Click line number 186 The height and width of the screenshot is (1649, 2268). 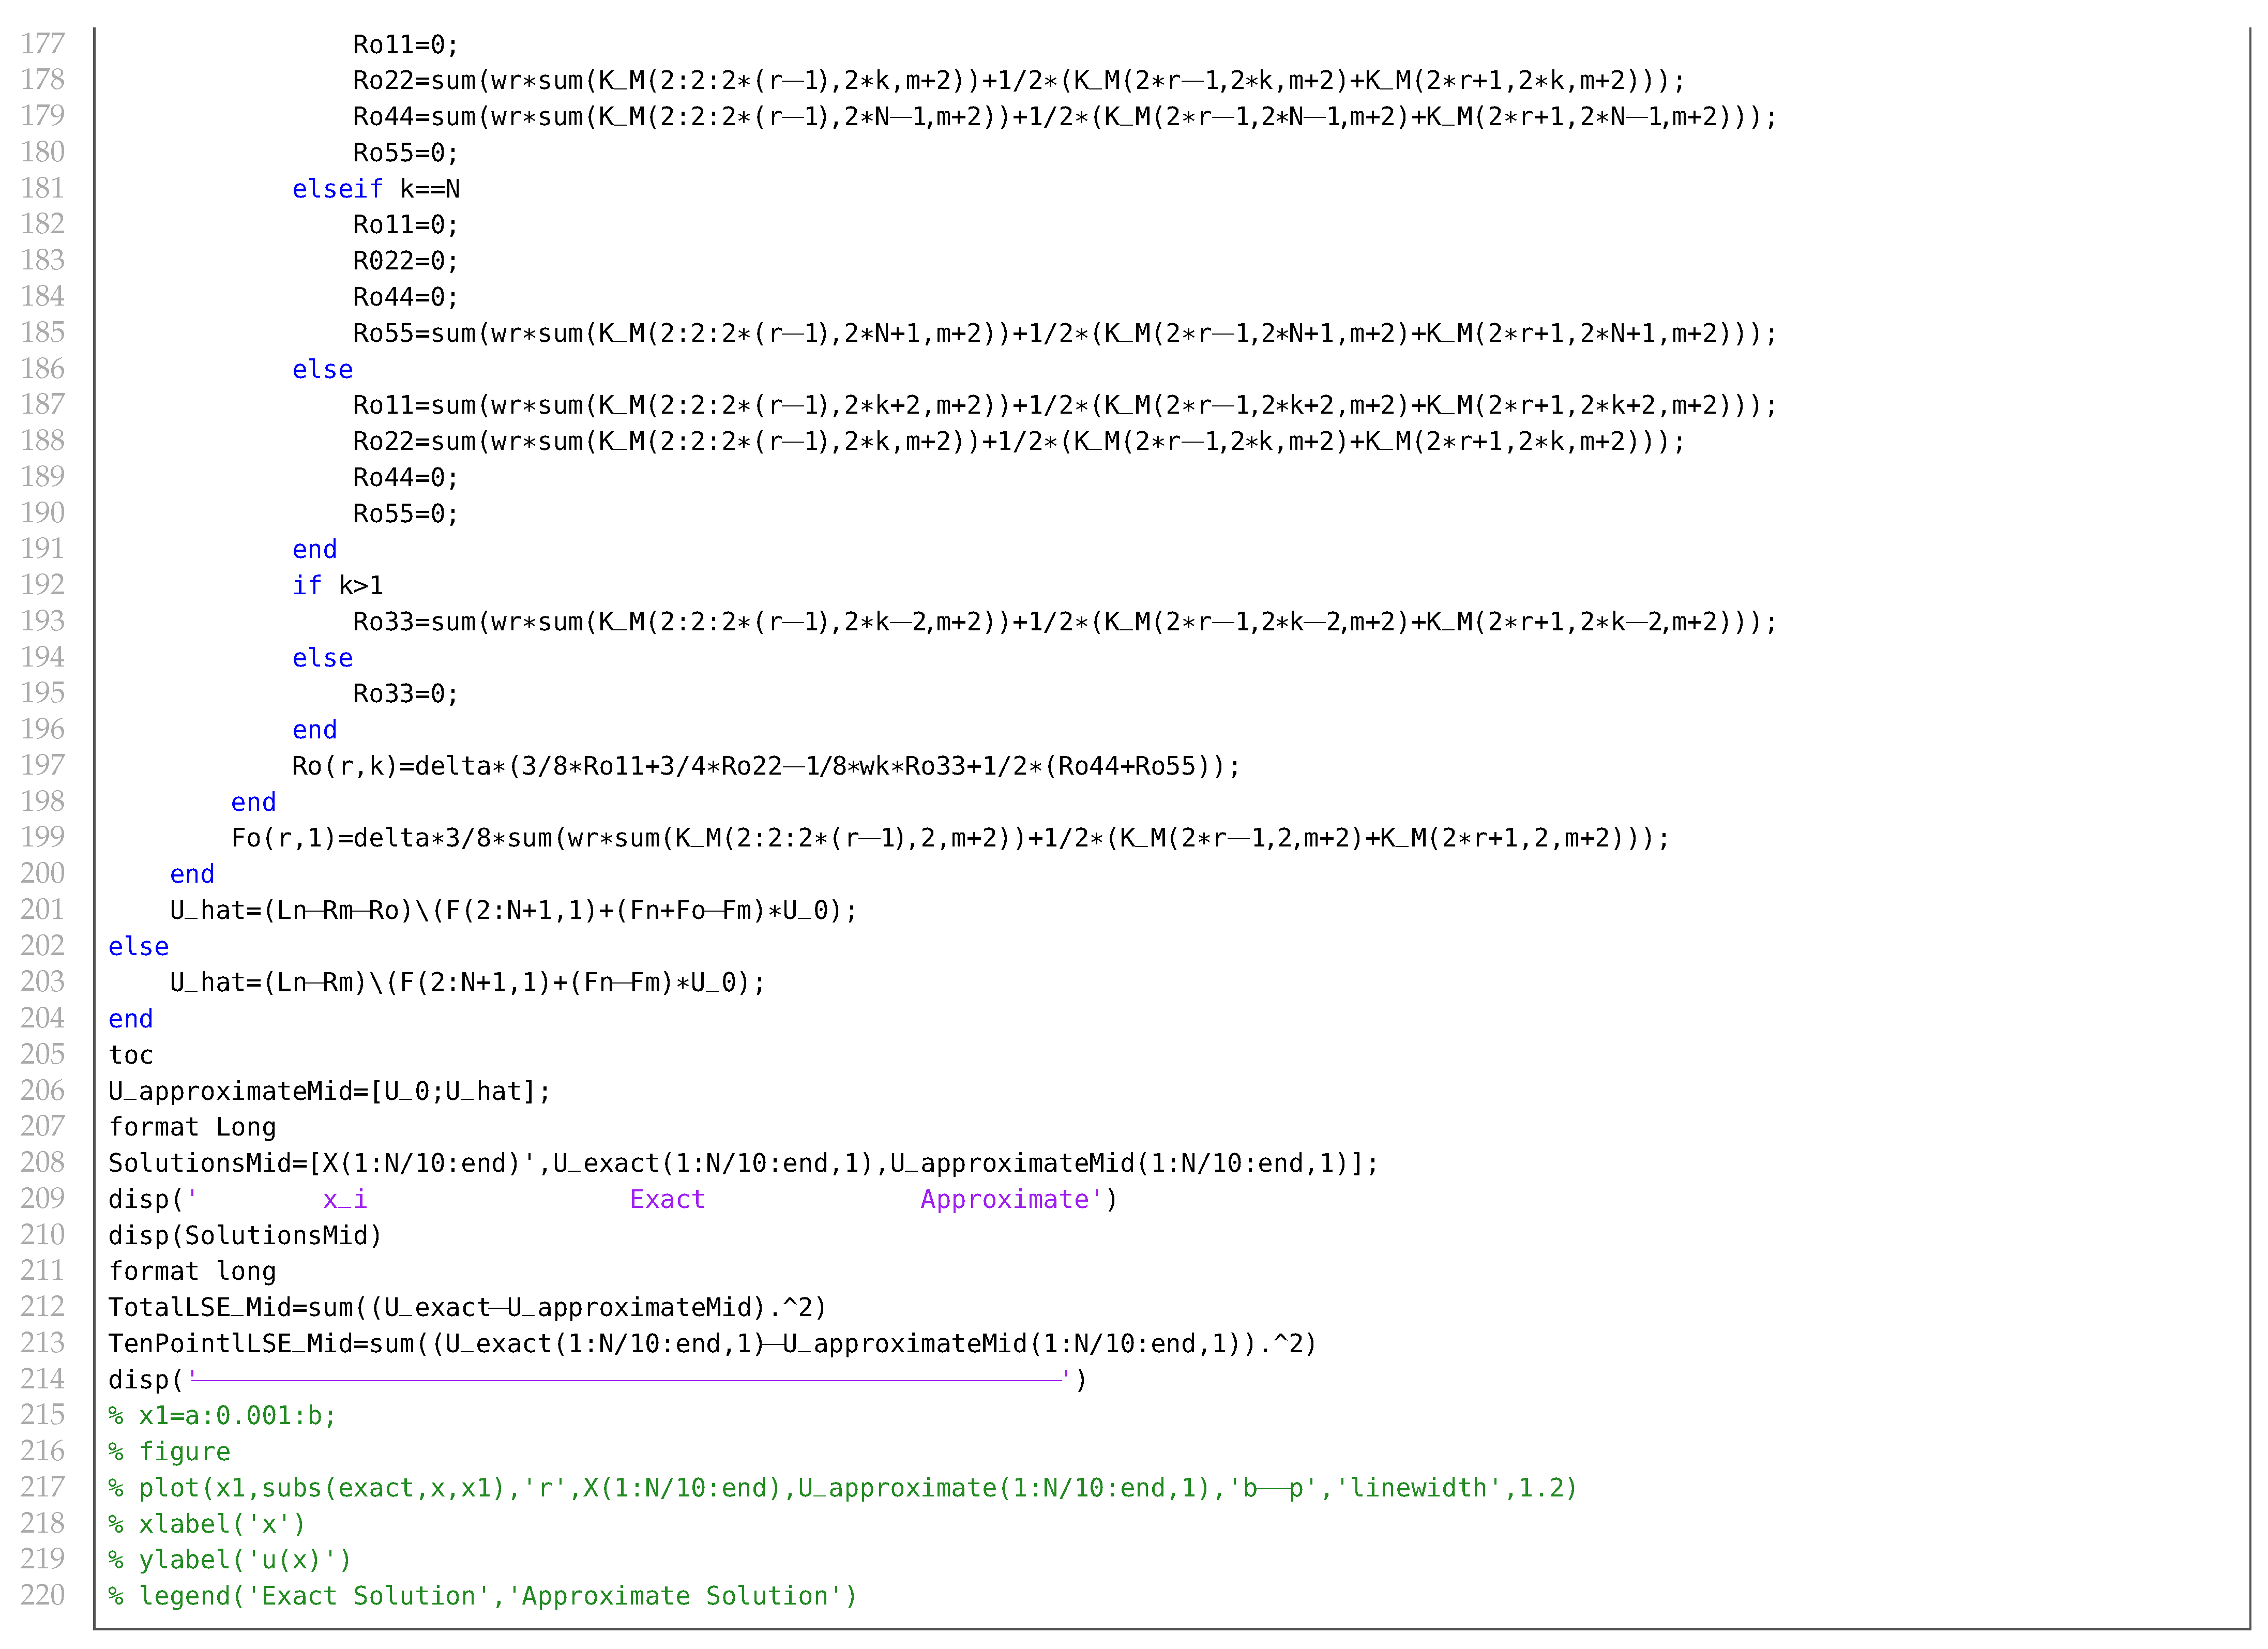[42, 369]
